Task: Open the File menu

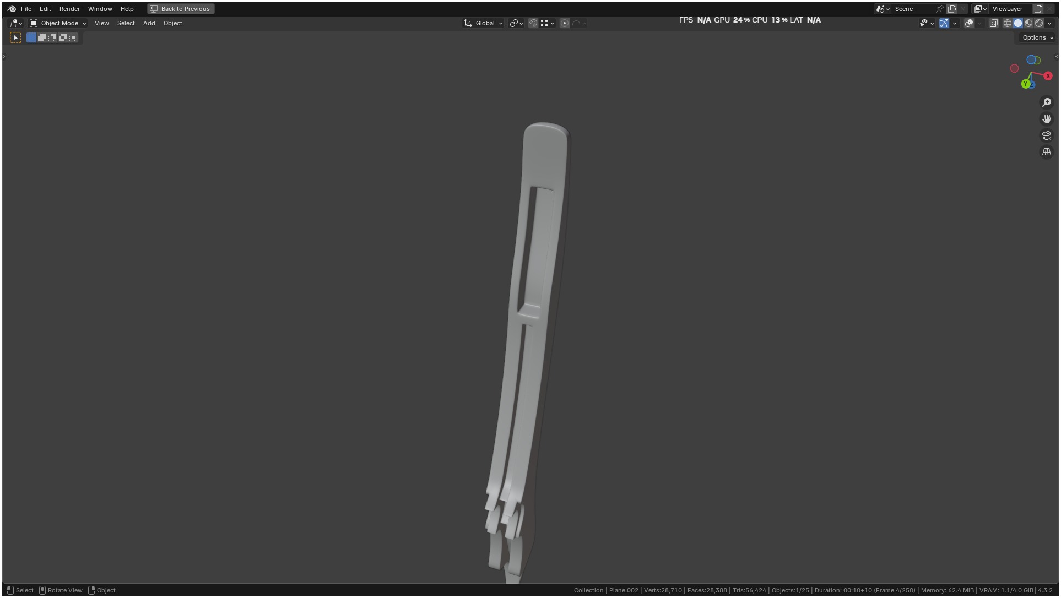Action: [26, 9]
